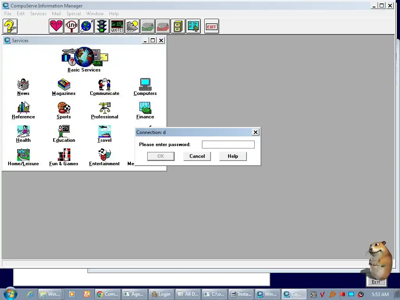
Task: Open the Address Book toolbar icon
Action: [193, 26]
